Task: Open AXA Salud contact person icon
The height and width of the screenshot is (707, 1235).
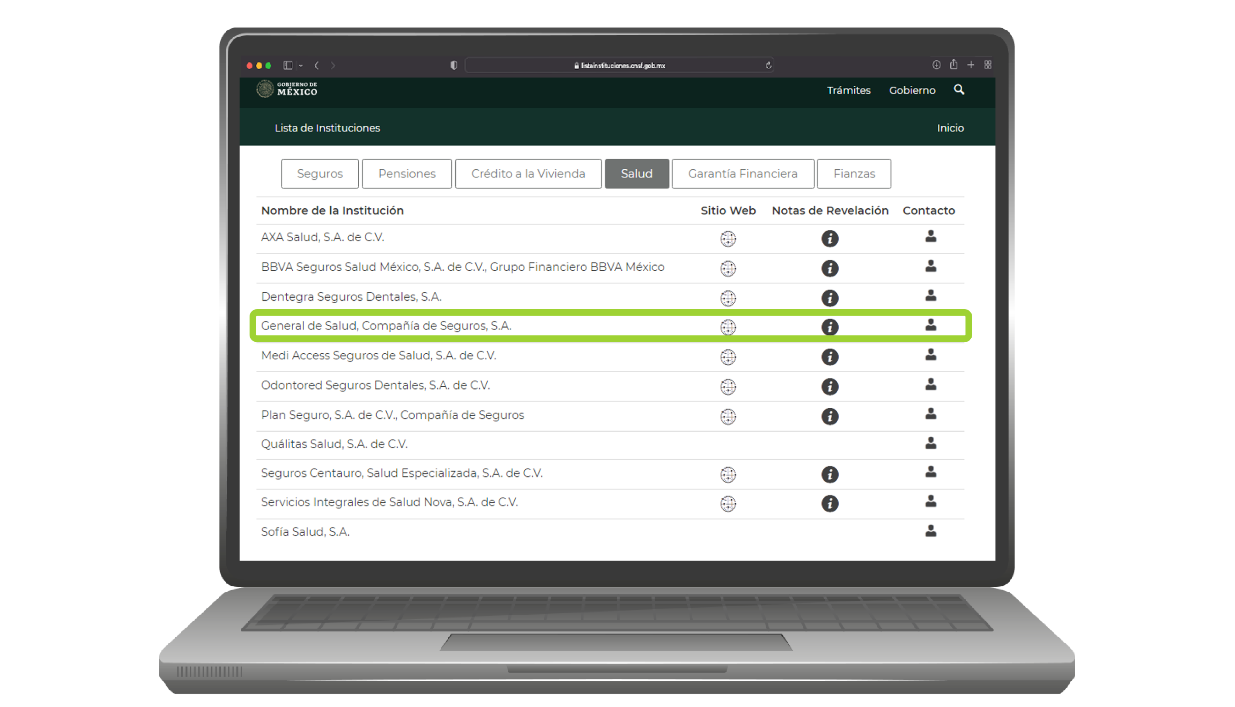Action: coord(930,236)
